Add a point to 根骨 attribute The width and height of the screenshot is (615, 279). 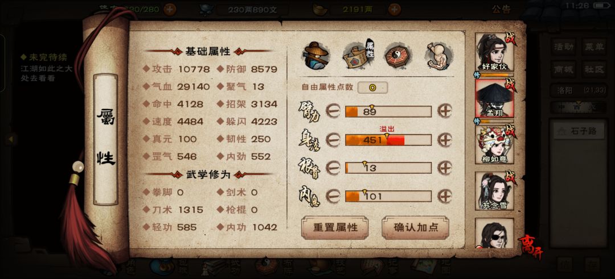point(444,168)
